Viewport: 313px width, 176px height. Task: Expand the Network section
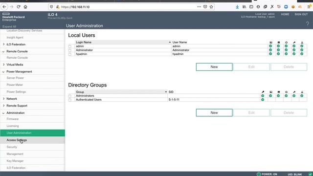[x=3, y=99]
